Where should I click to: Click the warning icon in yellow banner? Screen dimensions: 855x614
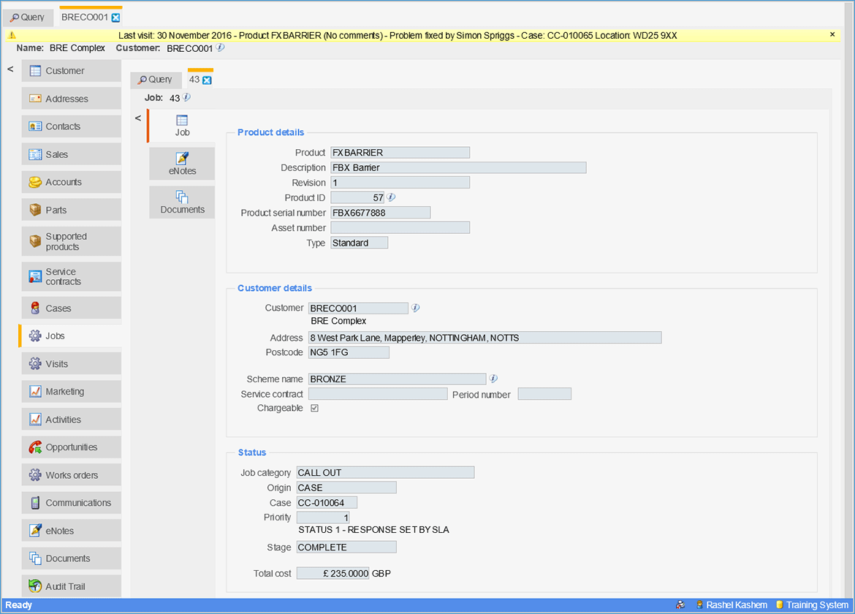pos(12,35)
